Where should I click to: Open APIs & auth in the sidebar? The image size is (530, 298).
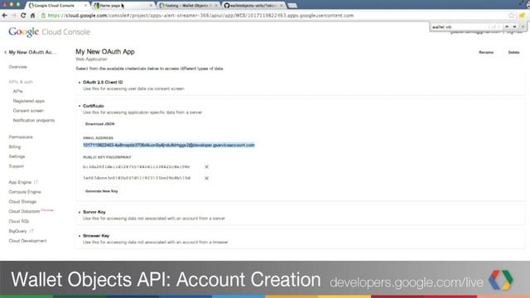tap(21, 82)
